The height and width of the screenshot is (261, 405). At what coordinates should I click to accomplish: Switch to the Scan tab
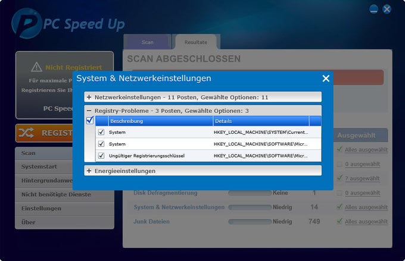pos(147,42)
